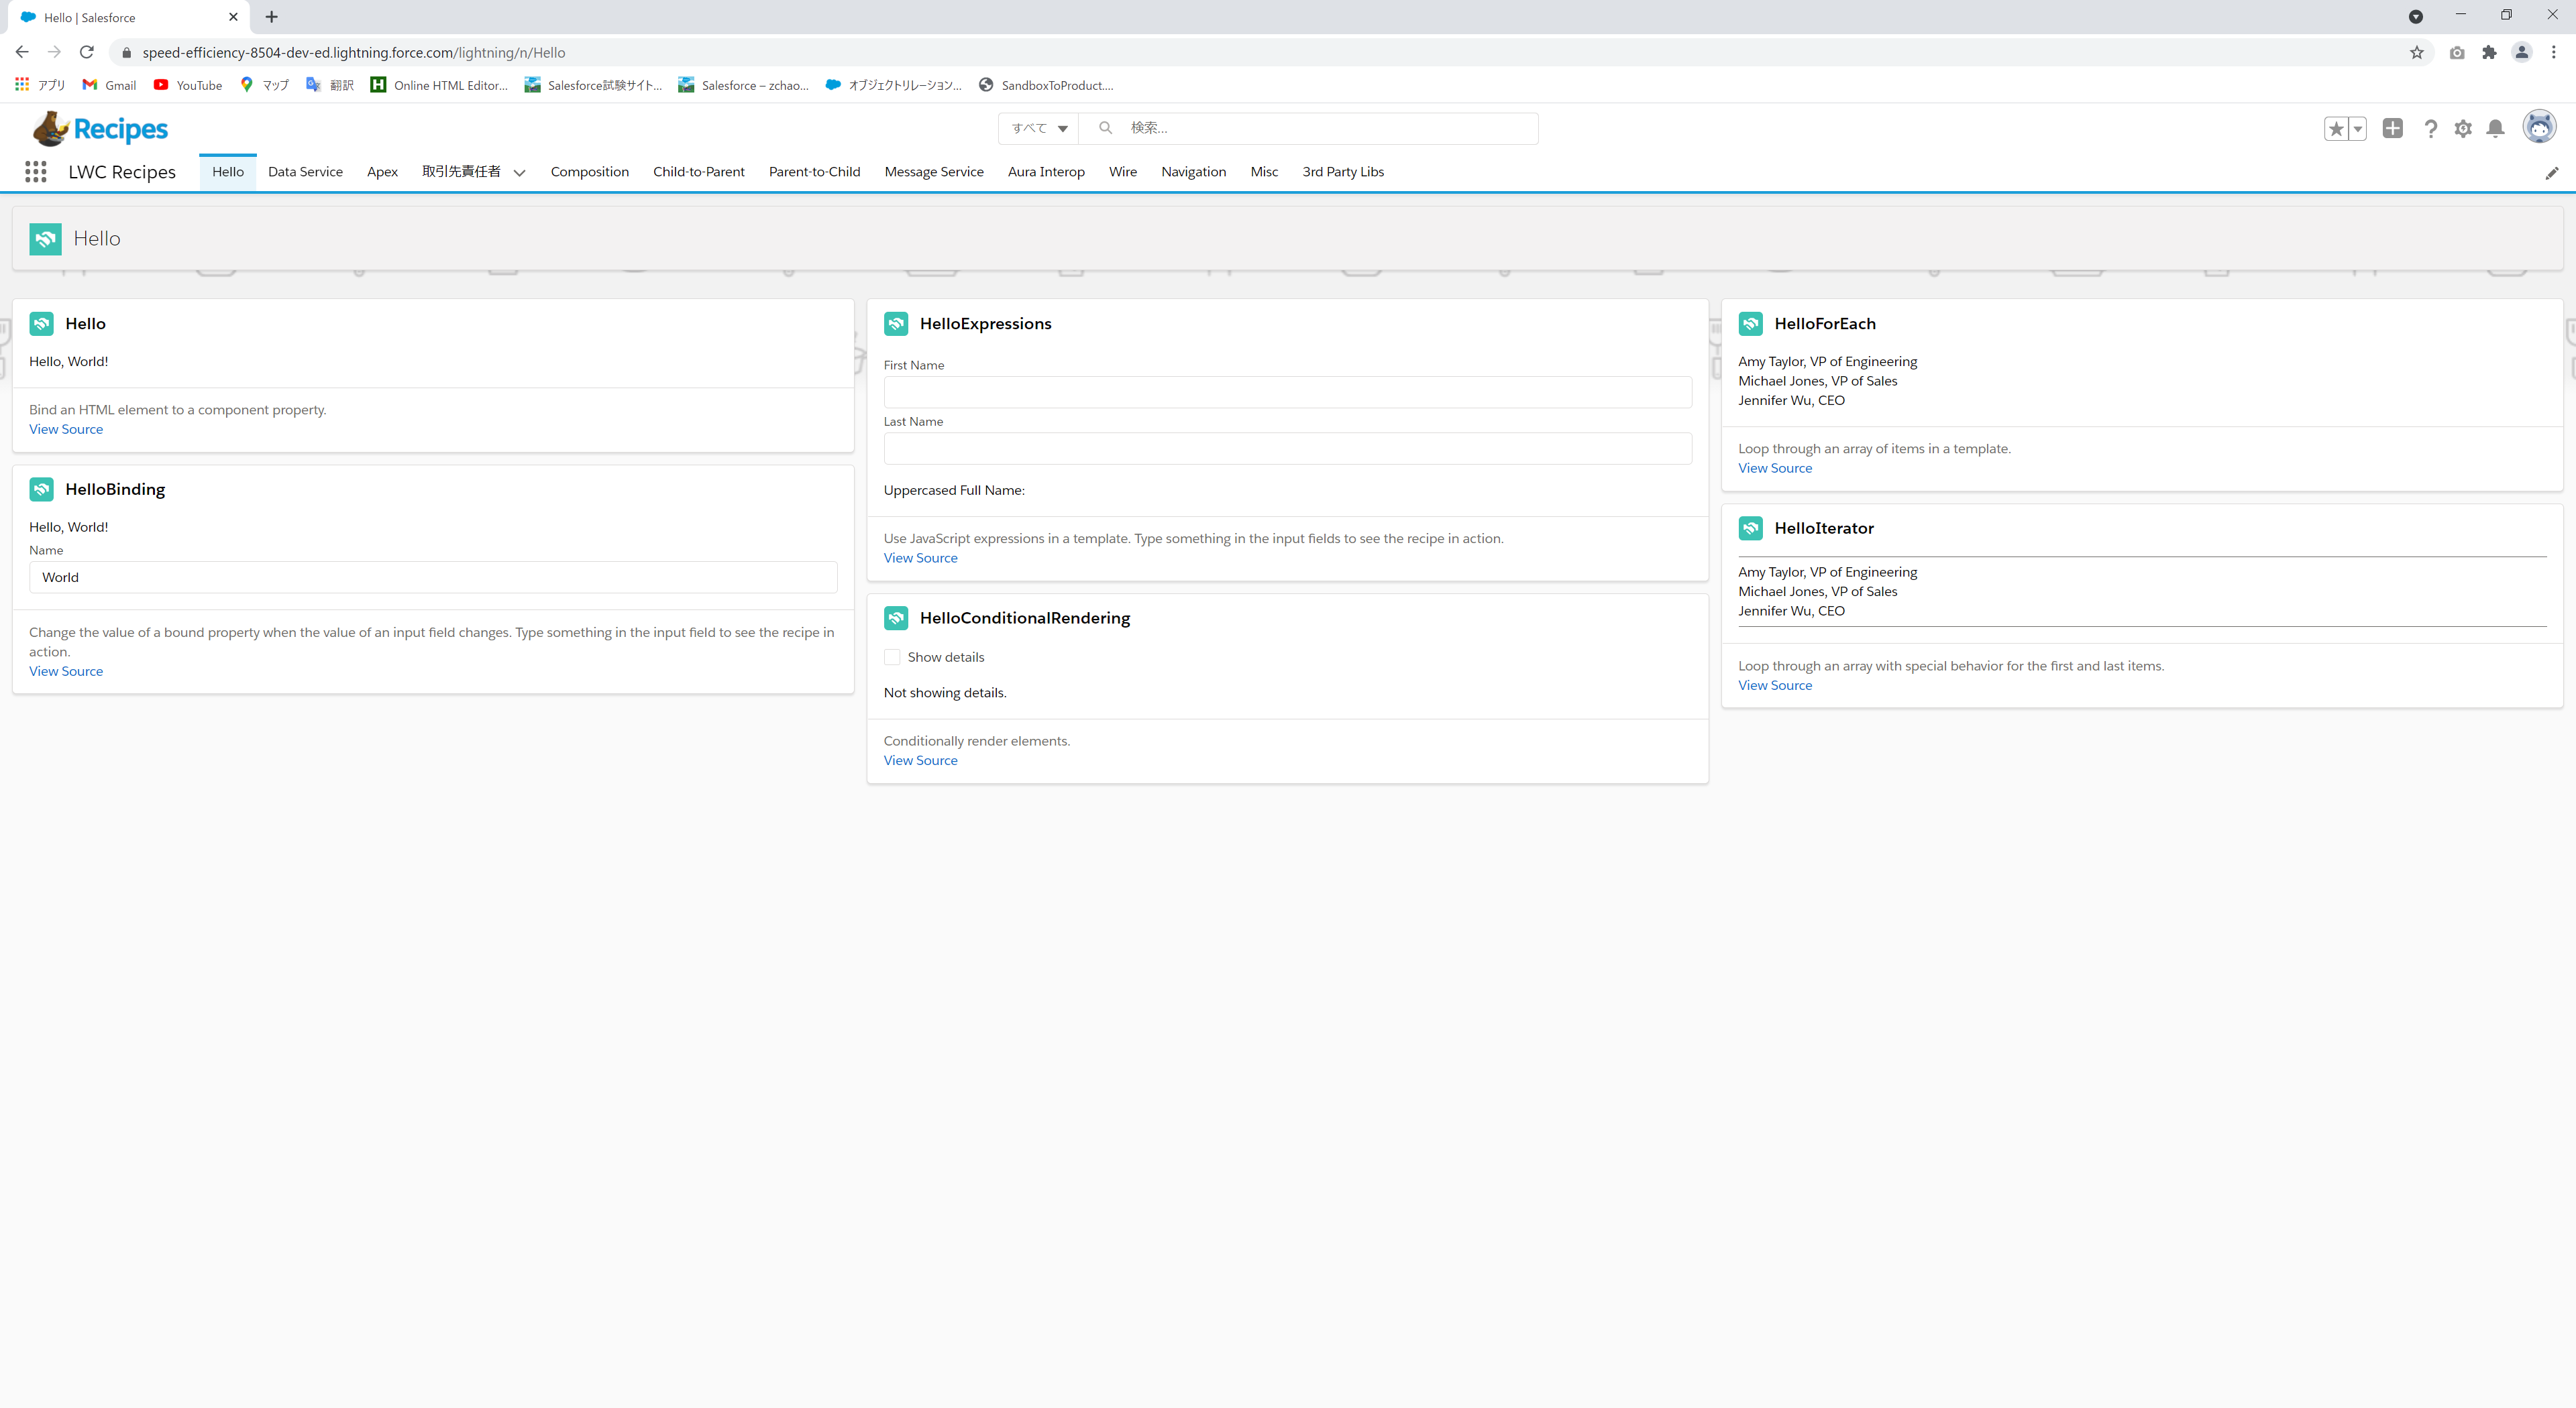Image resolution: width=2576 pixels, height=1408 pixels.
Task: Click the HelloForEach card icon
Action: pos(1750,324)
